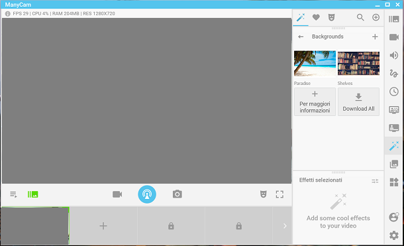Screen dimensions: 404x246
Task: Take a snapshot with camera icon
Action: pos(177,194)
